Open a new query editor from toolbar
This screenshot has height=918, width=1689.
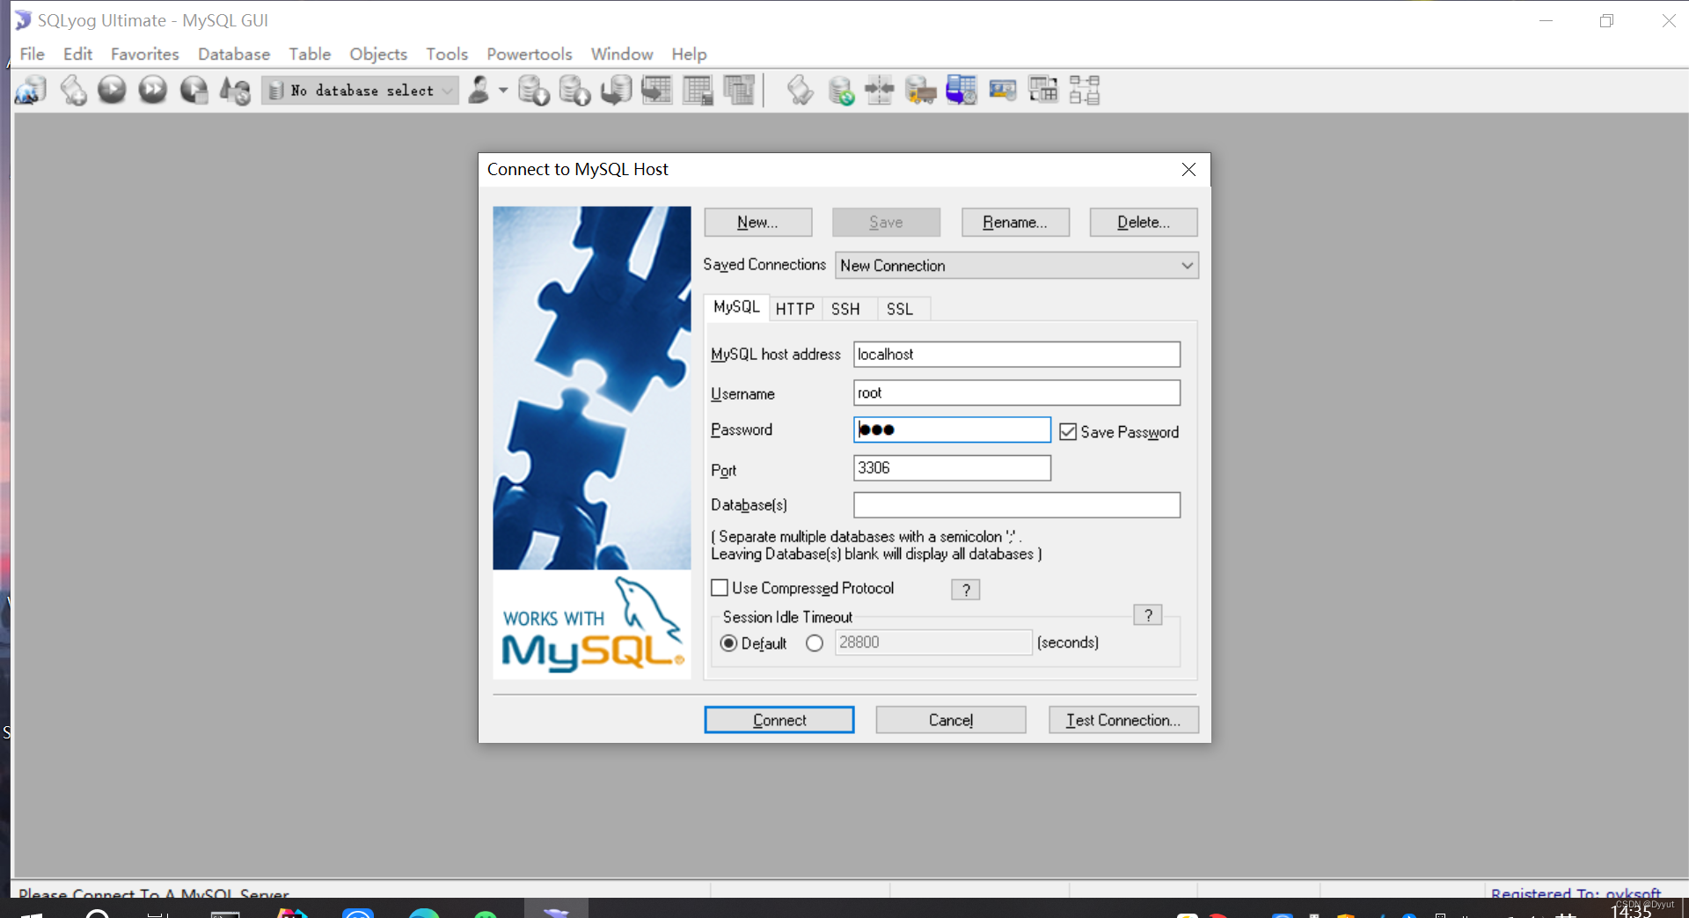pyautogui.click(x=73, y=90)
